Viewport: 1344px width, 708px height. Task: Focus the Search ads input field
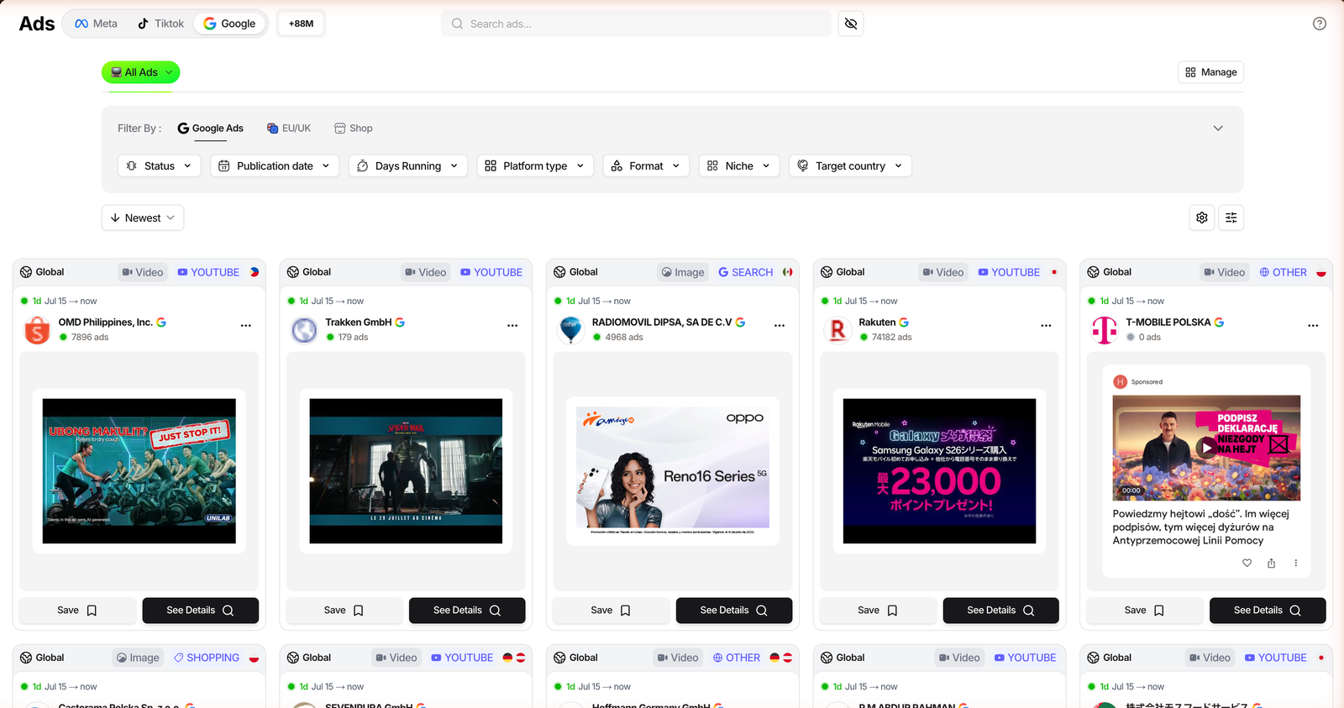click(x=636, y=24)
